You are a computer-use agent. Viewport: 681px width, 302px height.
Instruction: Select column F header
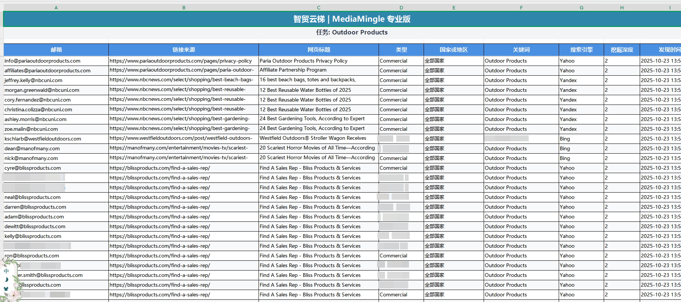pos(522,7)
